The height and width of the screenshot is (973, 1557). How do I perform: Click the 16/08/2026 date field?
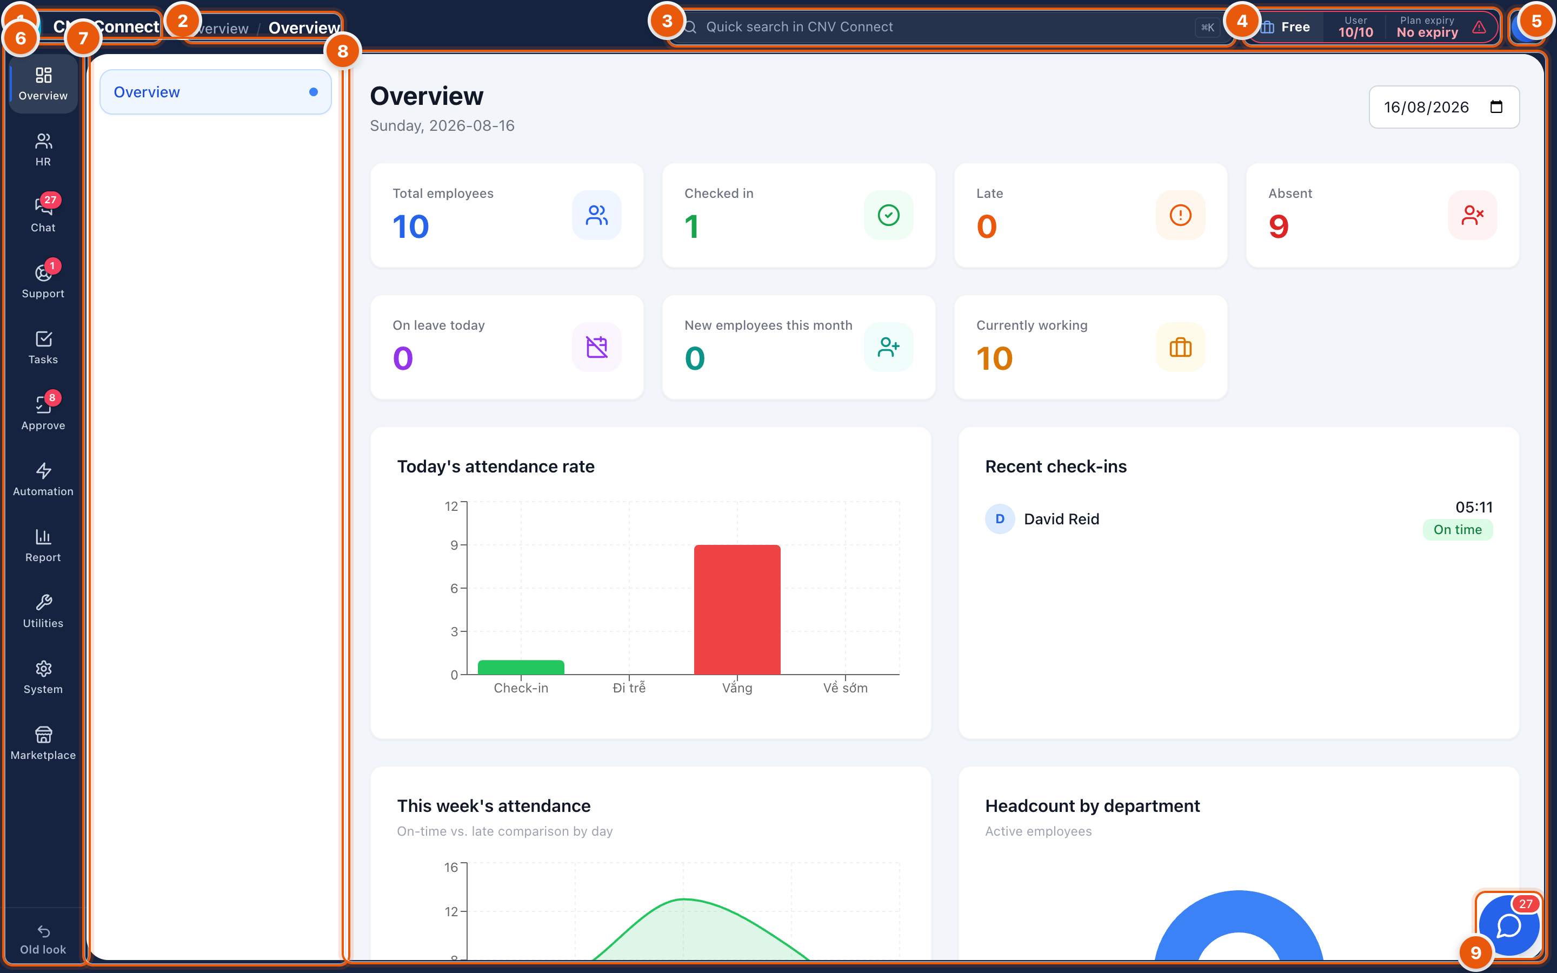pos(1444,107)
